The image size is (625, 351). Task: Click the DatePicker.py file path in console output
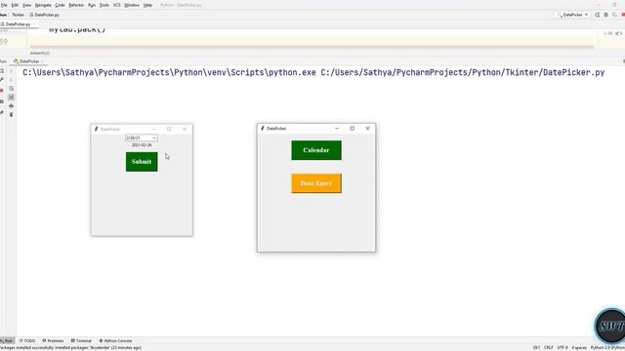pyautogui.click(x=462, y=72)
